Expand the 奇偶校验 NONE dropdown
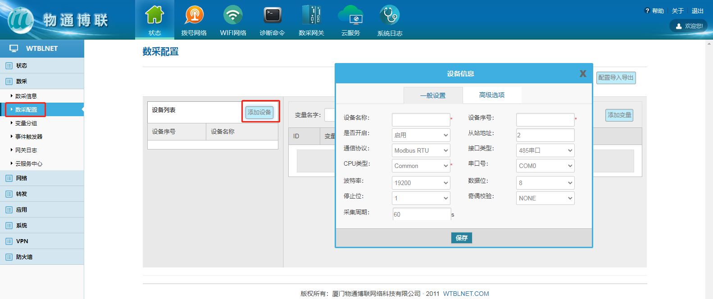This screenshot has width=713, height=299. [545, 198]
